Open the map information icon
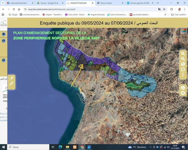This screenshot has width=188, height=150. point(183,88)
